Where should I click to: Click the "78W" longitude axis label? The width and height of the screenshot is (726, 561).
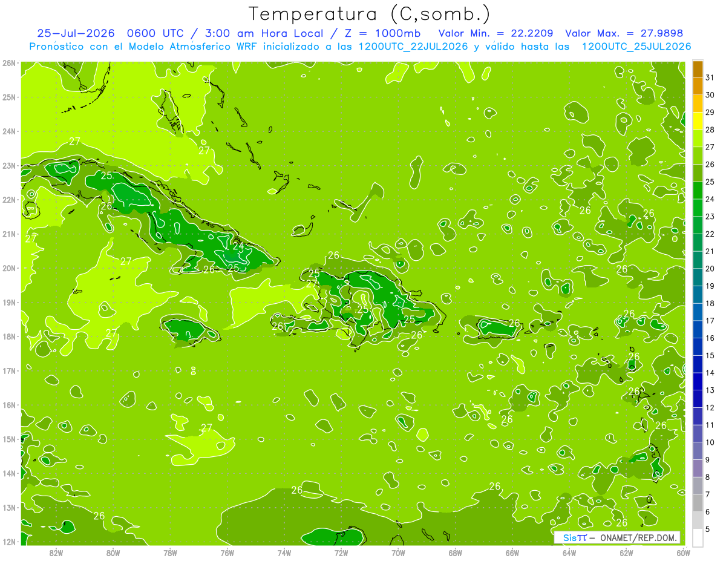click(170, 553)
